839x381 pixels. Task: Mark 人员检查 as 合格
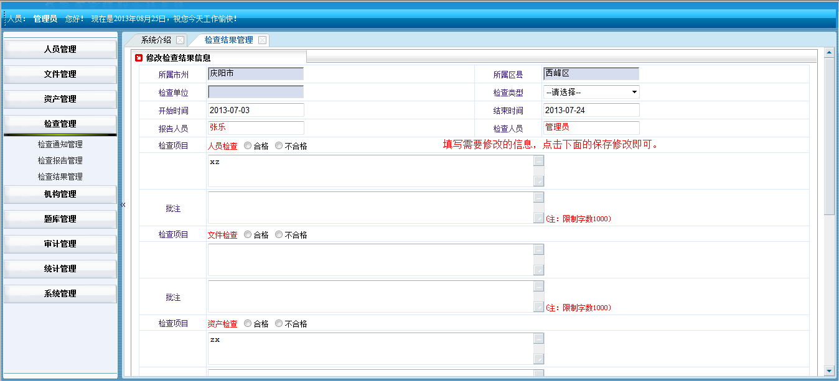point(248,146)
